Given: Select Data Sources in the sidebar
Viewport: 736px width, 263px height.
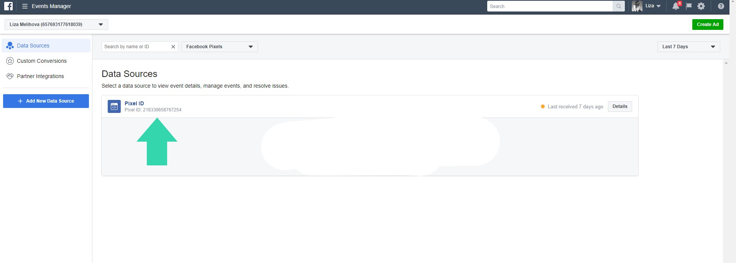Looking at the screenshot, I should pyautogui.click(x=33, y=46).
